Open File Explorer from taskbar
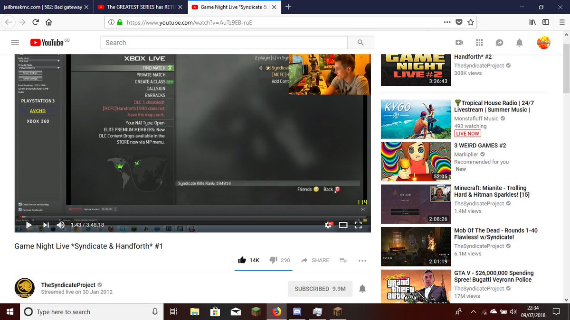The image size is (570, 320). tap(194, 312)
